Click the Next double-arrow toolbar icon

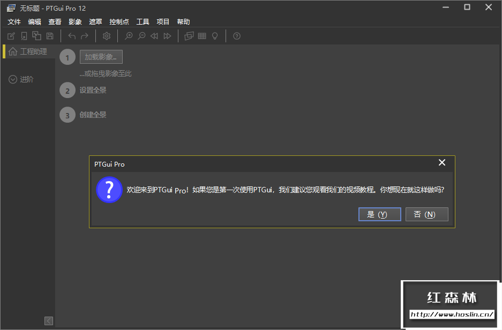click(x=167, y=36)
